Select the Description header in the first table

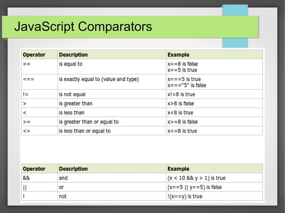[73, 55]
